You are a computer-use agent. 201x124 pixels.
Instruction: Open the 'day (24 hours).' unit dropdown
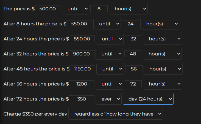[148, 99]
